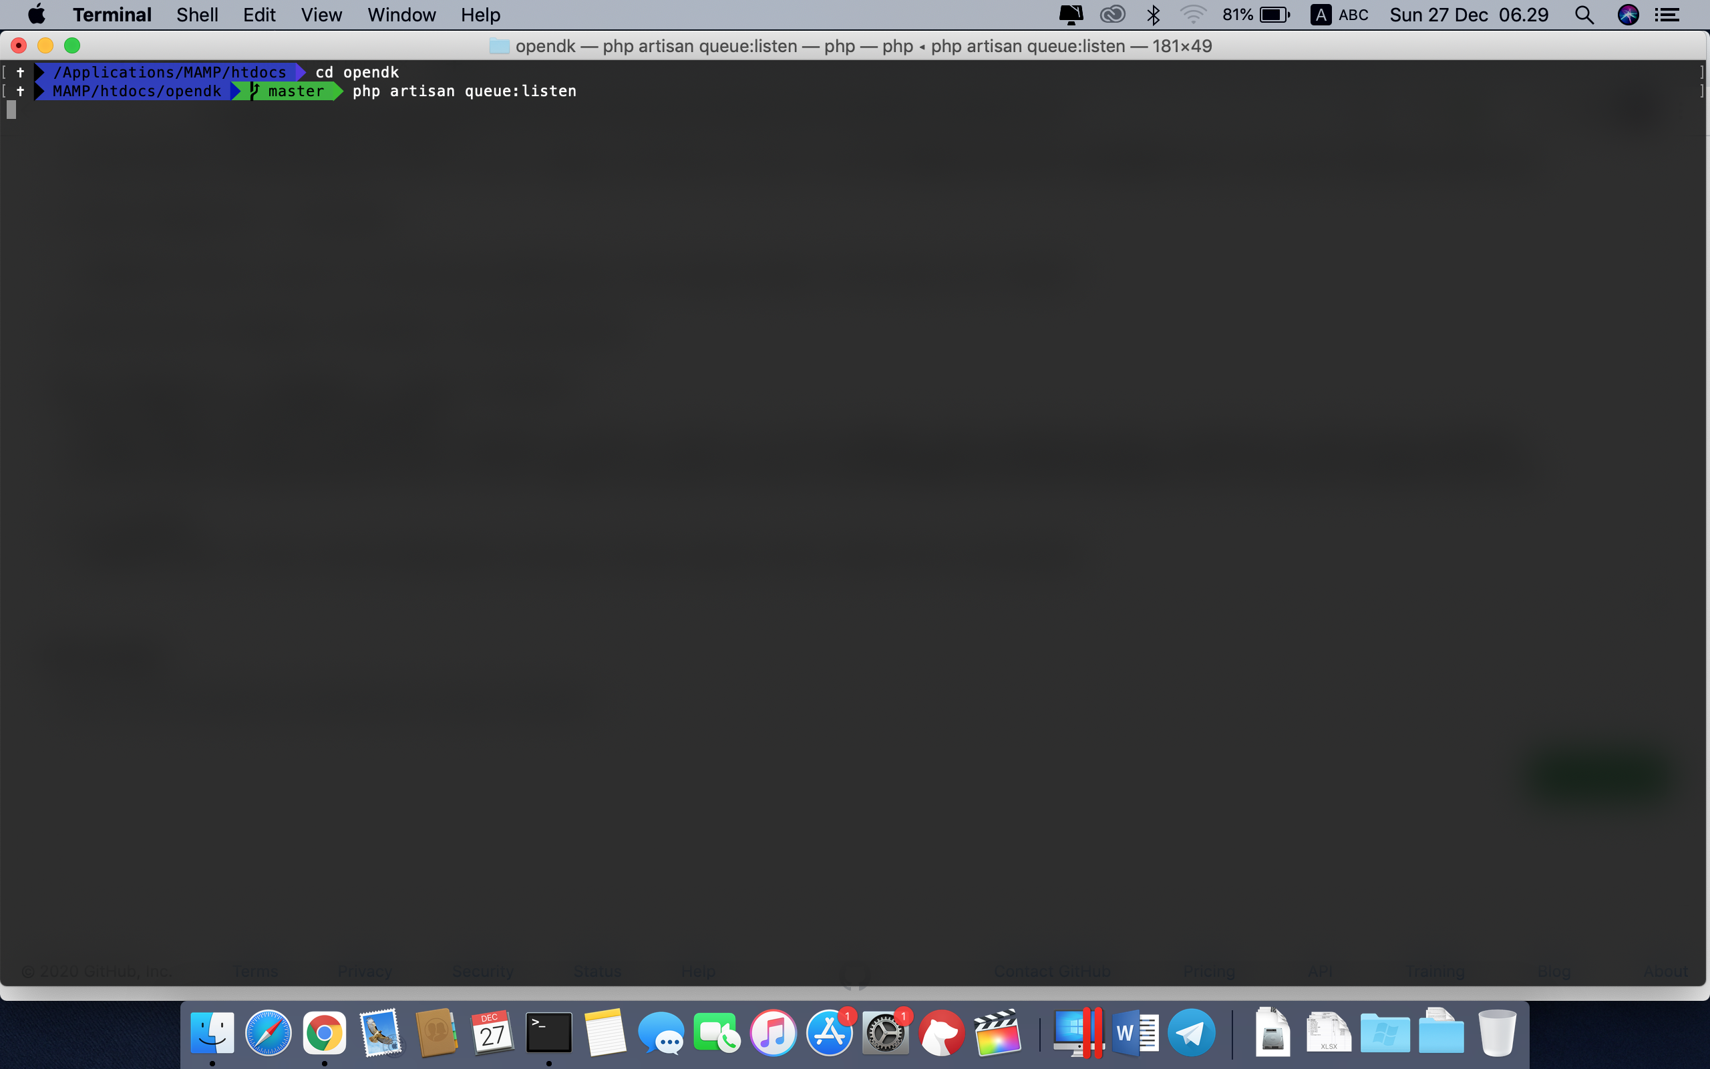Image resolution: width=1710 pixels, height=1069 pixels.
Task: Open Notification Center list icon
Action: (x=1667, y=15)
